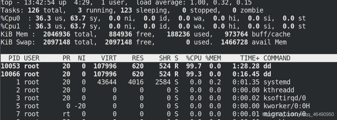Click the 99.3 %CPU value
The height and width of the screenshot is (120, 337).
point(194,74)
